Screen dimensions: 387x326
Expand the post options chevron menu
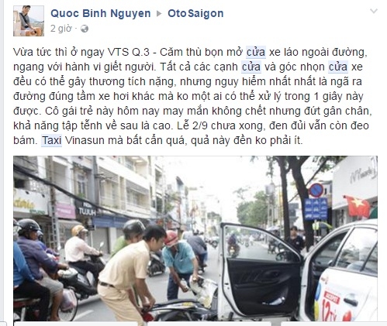click(x=374, y=11)
